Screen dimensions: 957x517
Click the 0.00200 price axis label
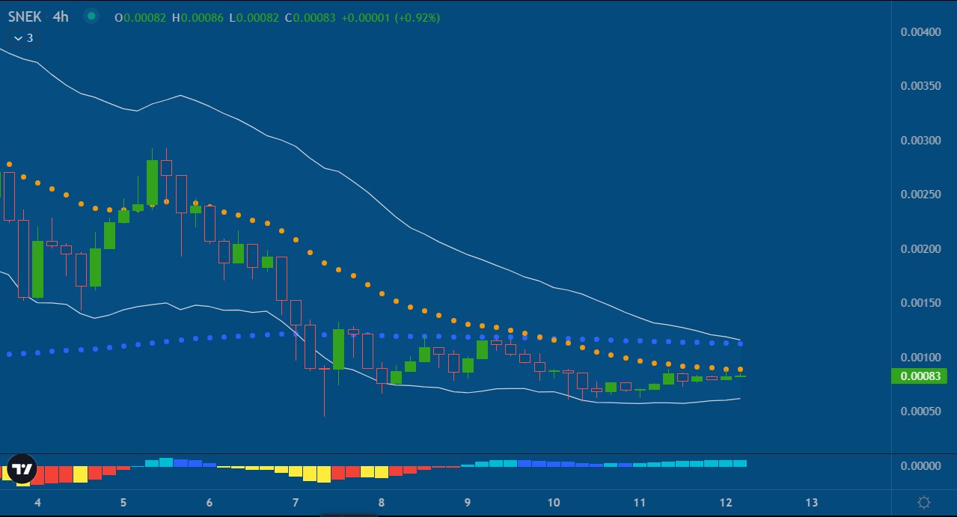920,248
